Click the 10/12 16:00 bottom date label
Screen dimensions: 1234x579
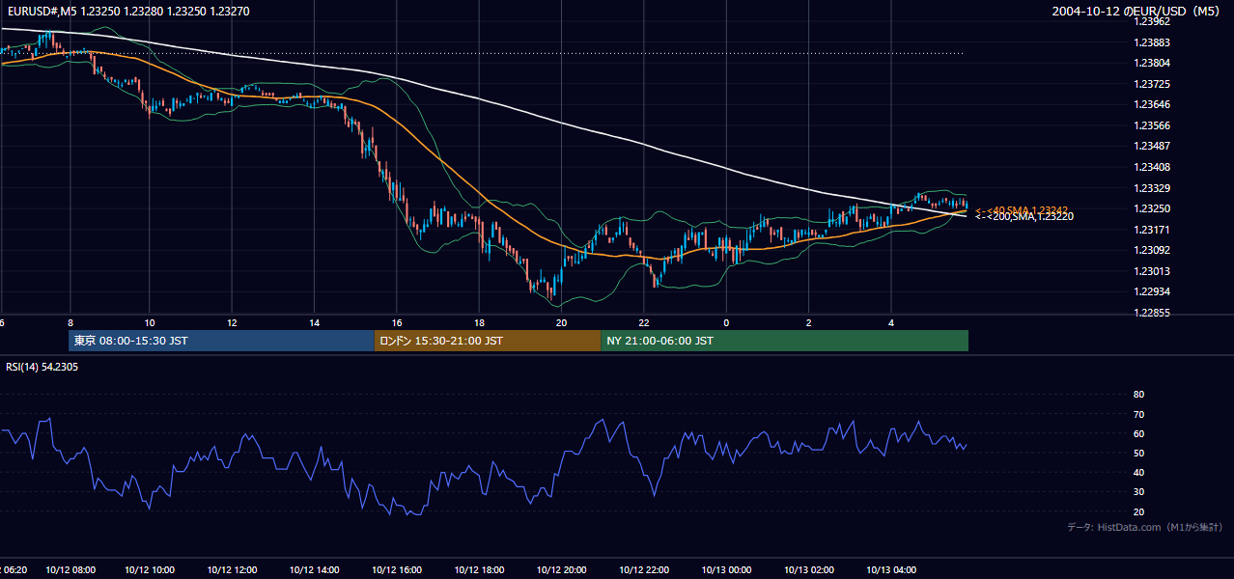[x=397, y=570]
